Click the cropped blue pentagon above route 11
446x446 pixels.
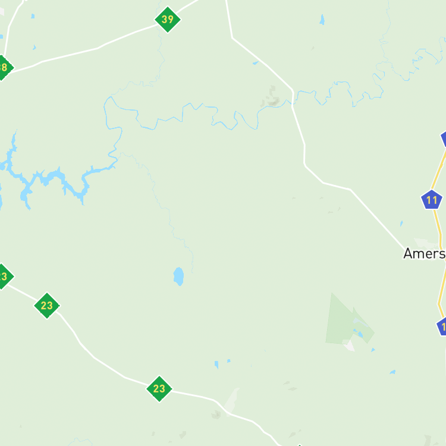point(444,139)
